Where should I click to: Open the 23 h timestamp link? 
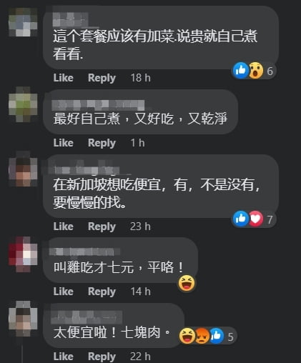140,227
